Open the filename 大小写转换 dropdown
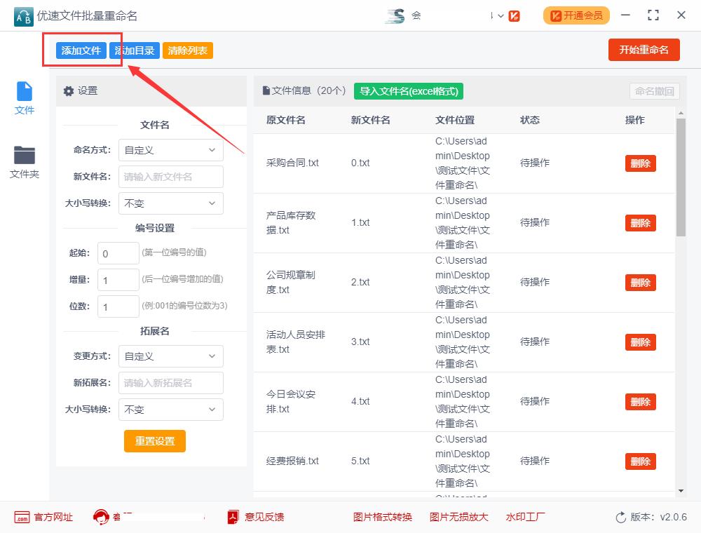 coord(170,203)
